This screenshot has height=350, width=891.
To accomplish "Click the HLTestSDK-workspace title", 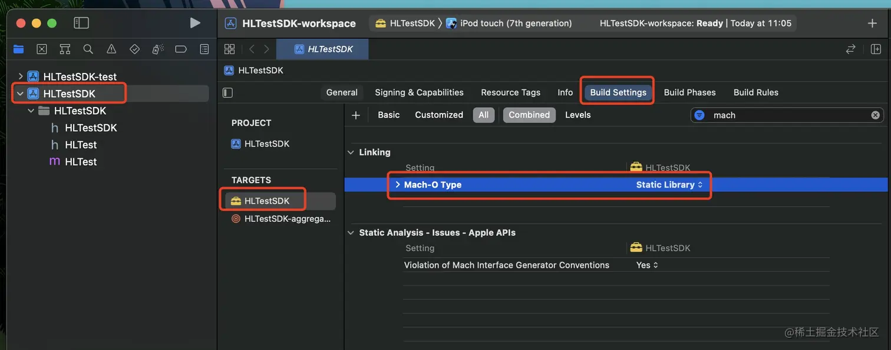I will [299, 24].
